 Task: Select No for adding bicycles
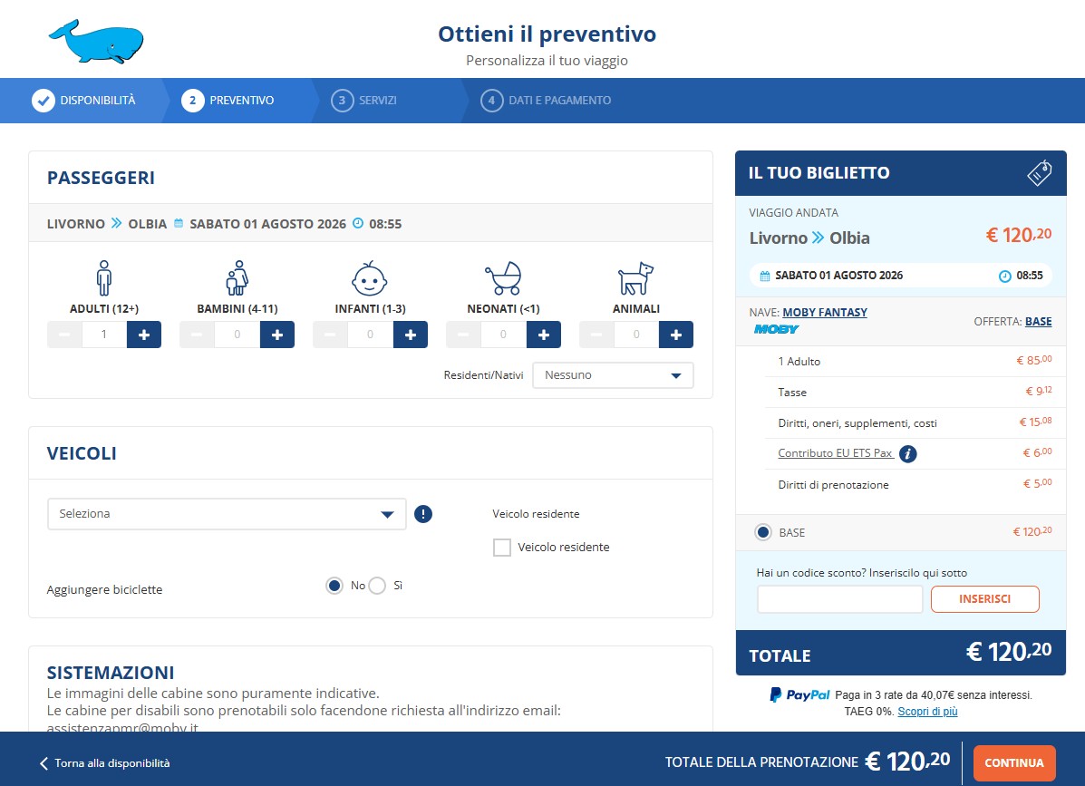tap(334, 586)
